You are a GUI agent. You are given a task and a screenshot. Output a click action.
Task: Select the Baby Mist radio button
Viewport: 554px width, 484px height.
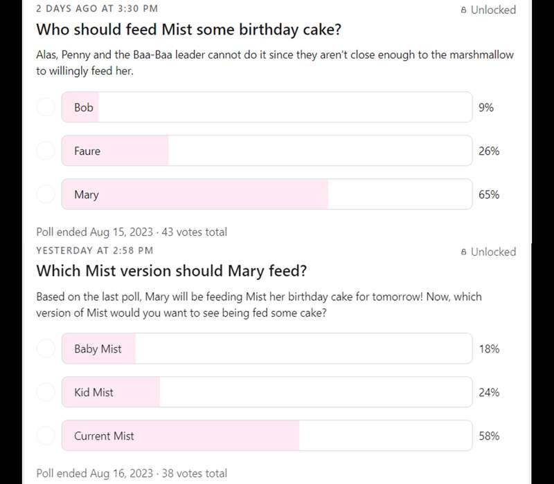pos(46,348)
